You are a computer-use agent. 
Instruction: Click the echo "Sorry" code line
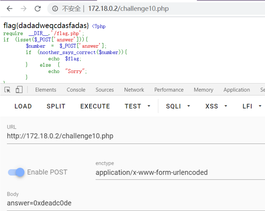pyautogui.click(x=67, y=71)
